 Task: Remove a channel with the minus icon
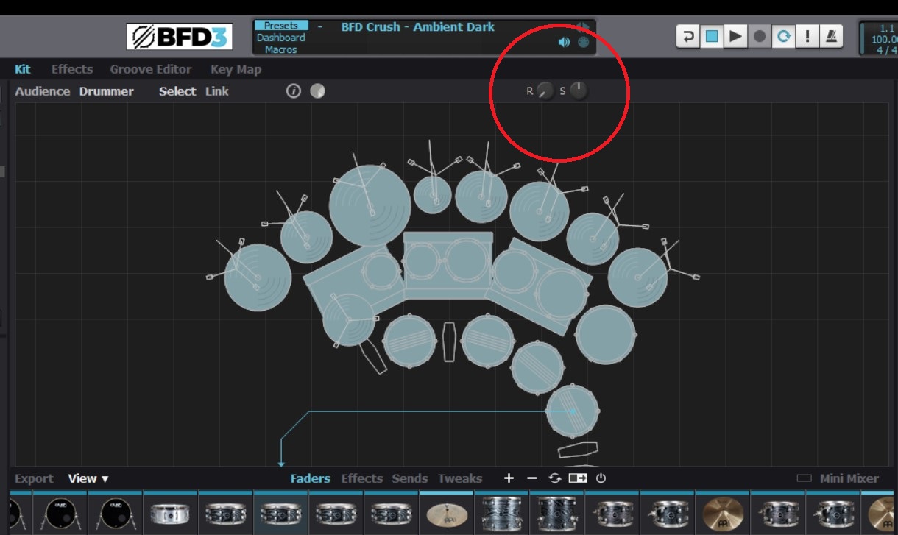532,478
